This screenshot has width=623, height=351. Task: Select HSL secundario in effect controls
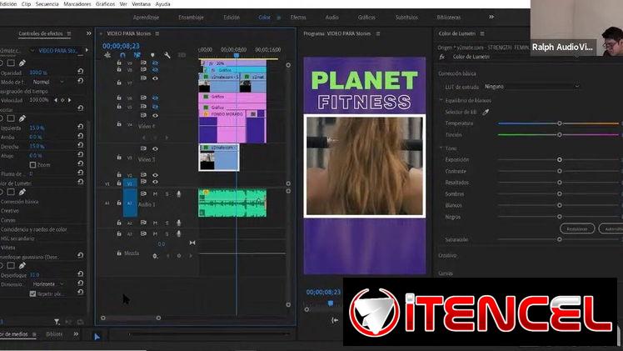[17, 238]
